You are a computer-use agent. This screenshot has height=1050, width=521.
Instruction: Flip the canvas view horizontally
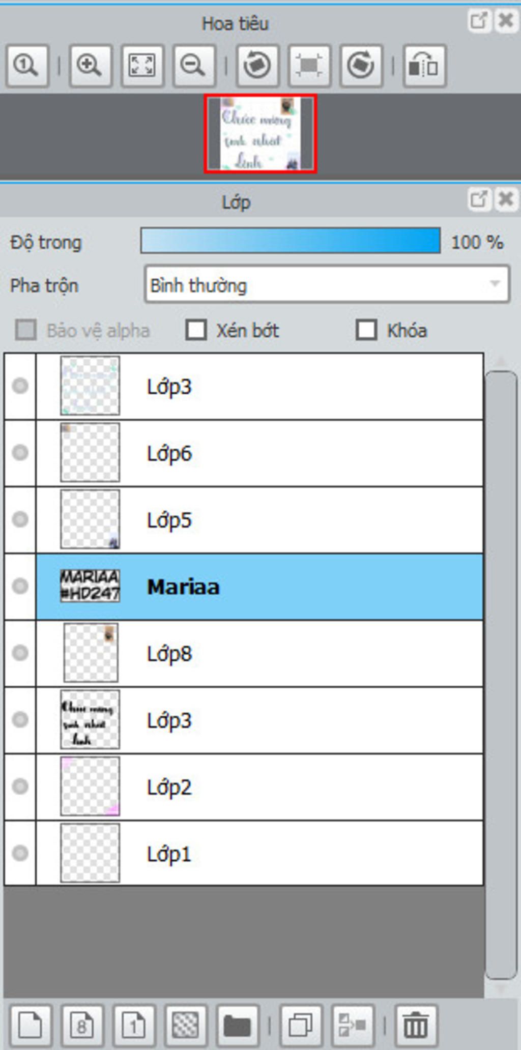tap(424, 66)
